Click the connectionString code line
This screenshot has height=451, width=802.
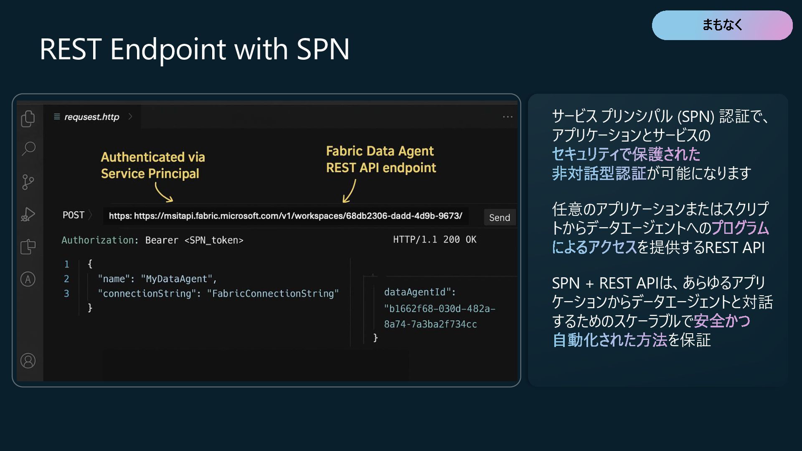coord(218,294)
